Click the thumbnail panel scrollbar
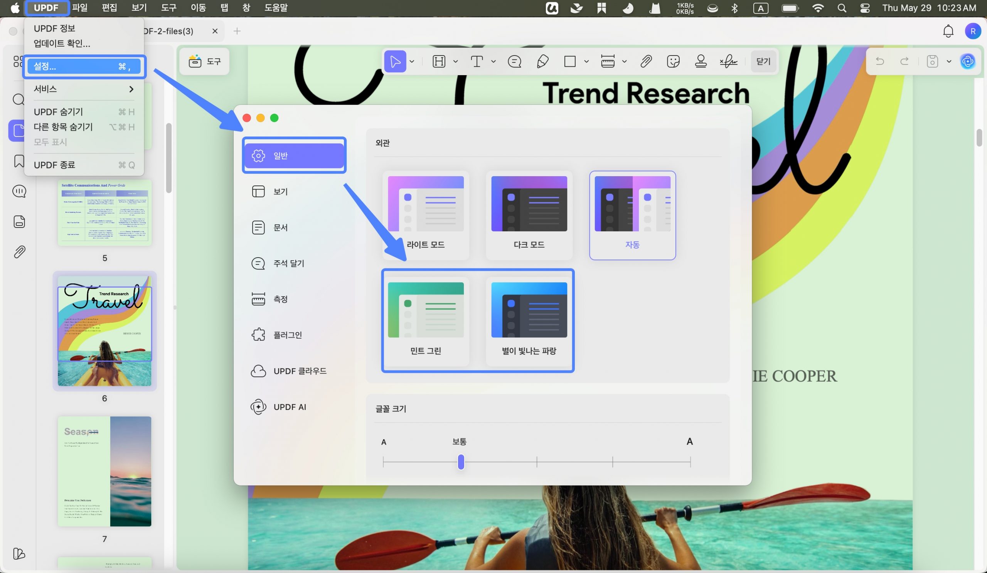The image size is (987, 573). click(x=169, y=158)
